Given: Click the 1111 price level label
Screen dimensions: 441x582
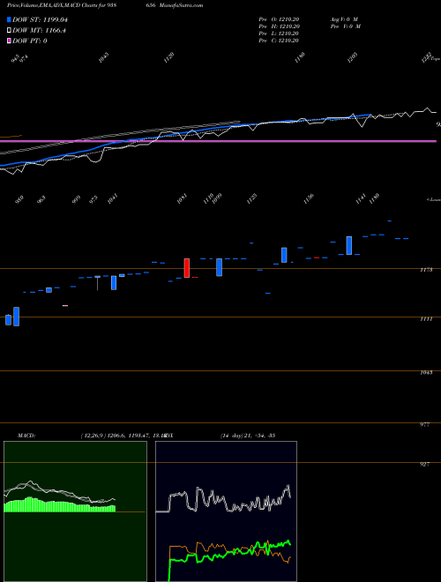Looking at the screenshot, I should tap(427, 319).
